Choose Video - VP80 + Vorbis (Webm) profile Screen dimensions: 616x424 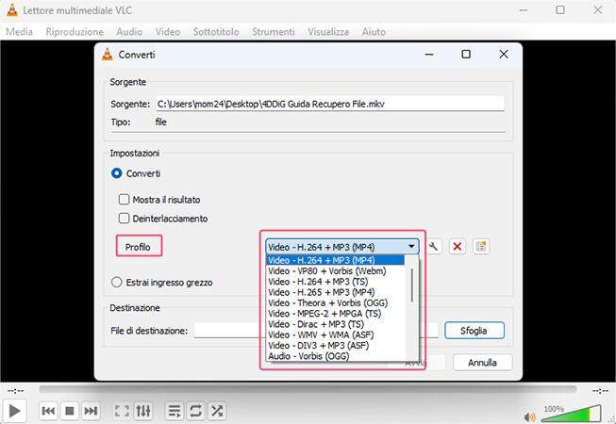point(335,271)
